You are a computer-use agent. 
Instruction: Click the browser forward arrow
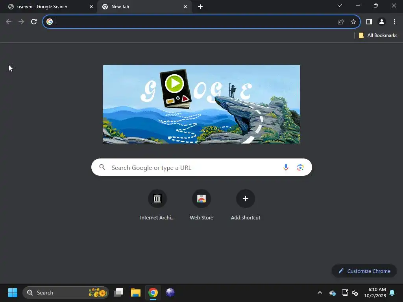21,22
